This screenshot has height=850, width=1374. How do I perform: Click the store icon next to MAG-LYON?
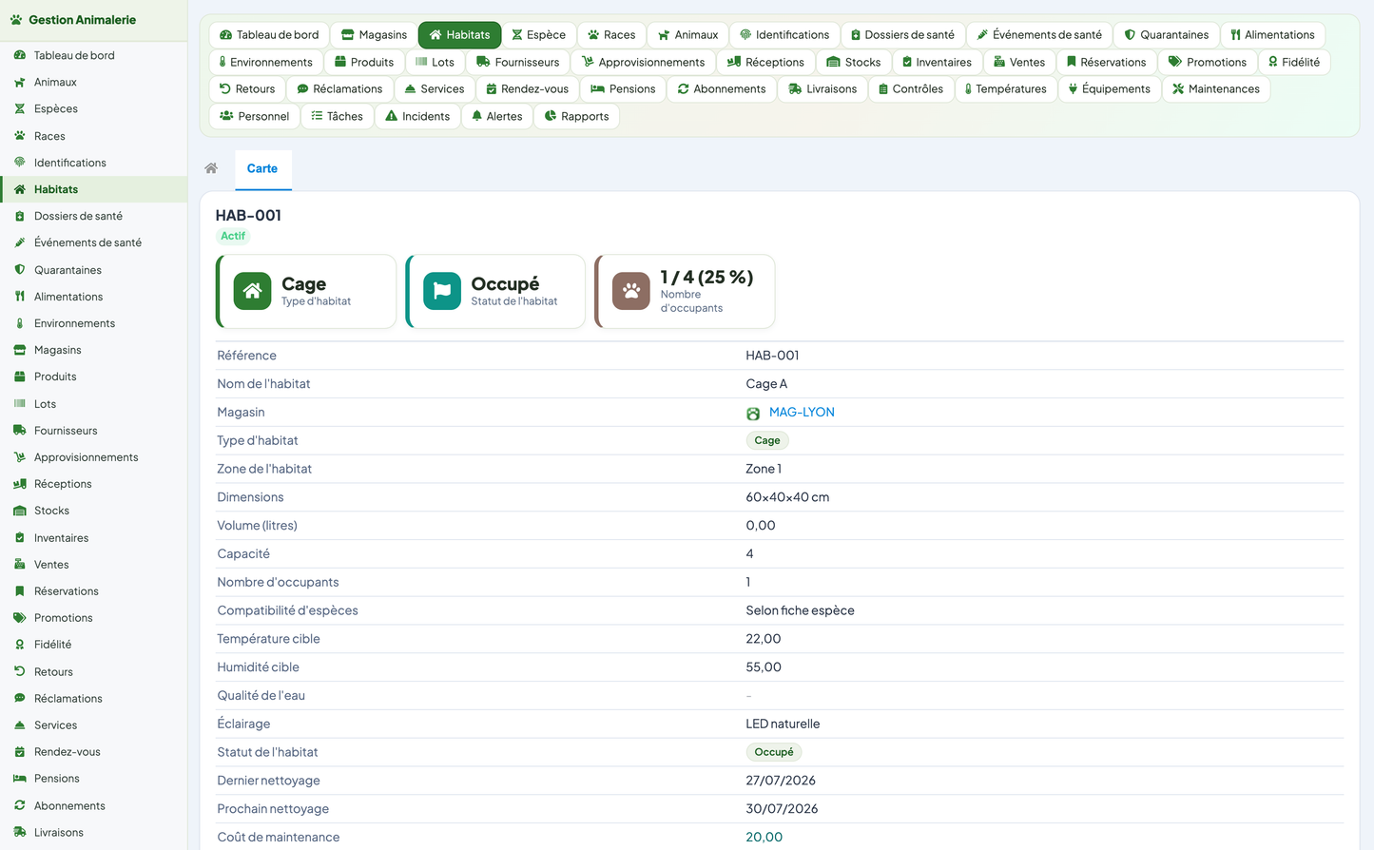[753, 413]
